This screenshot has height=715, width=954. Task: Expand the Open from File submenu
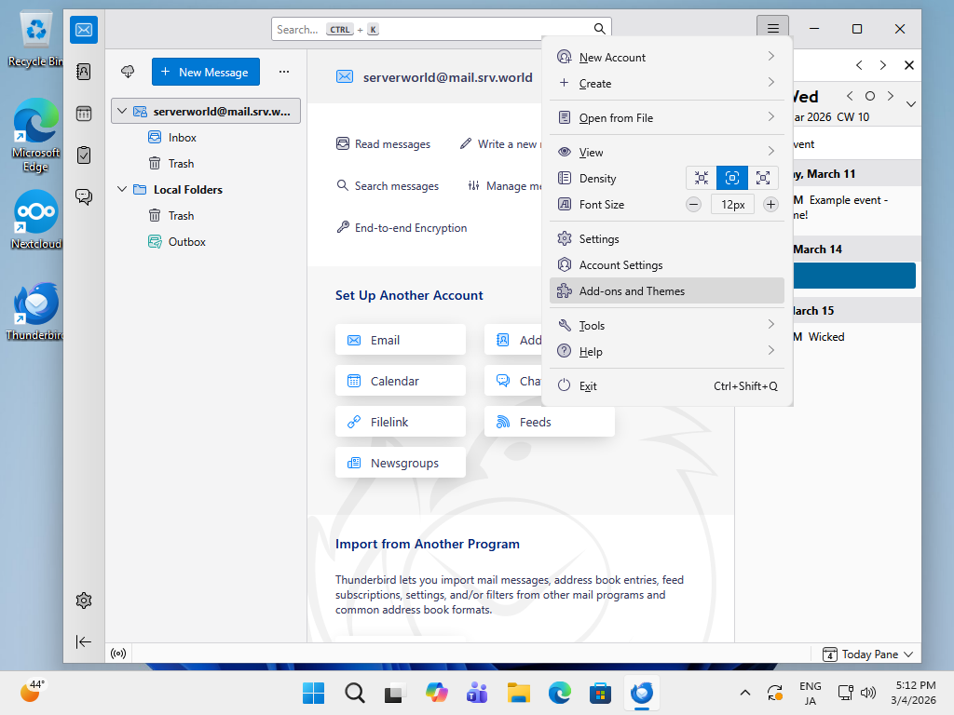[x=667, y=118]
